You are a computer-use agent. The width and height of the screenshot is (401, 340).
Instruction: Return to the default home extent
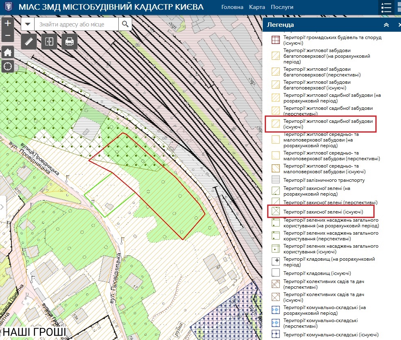8,52
